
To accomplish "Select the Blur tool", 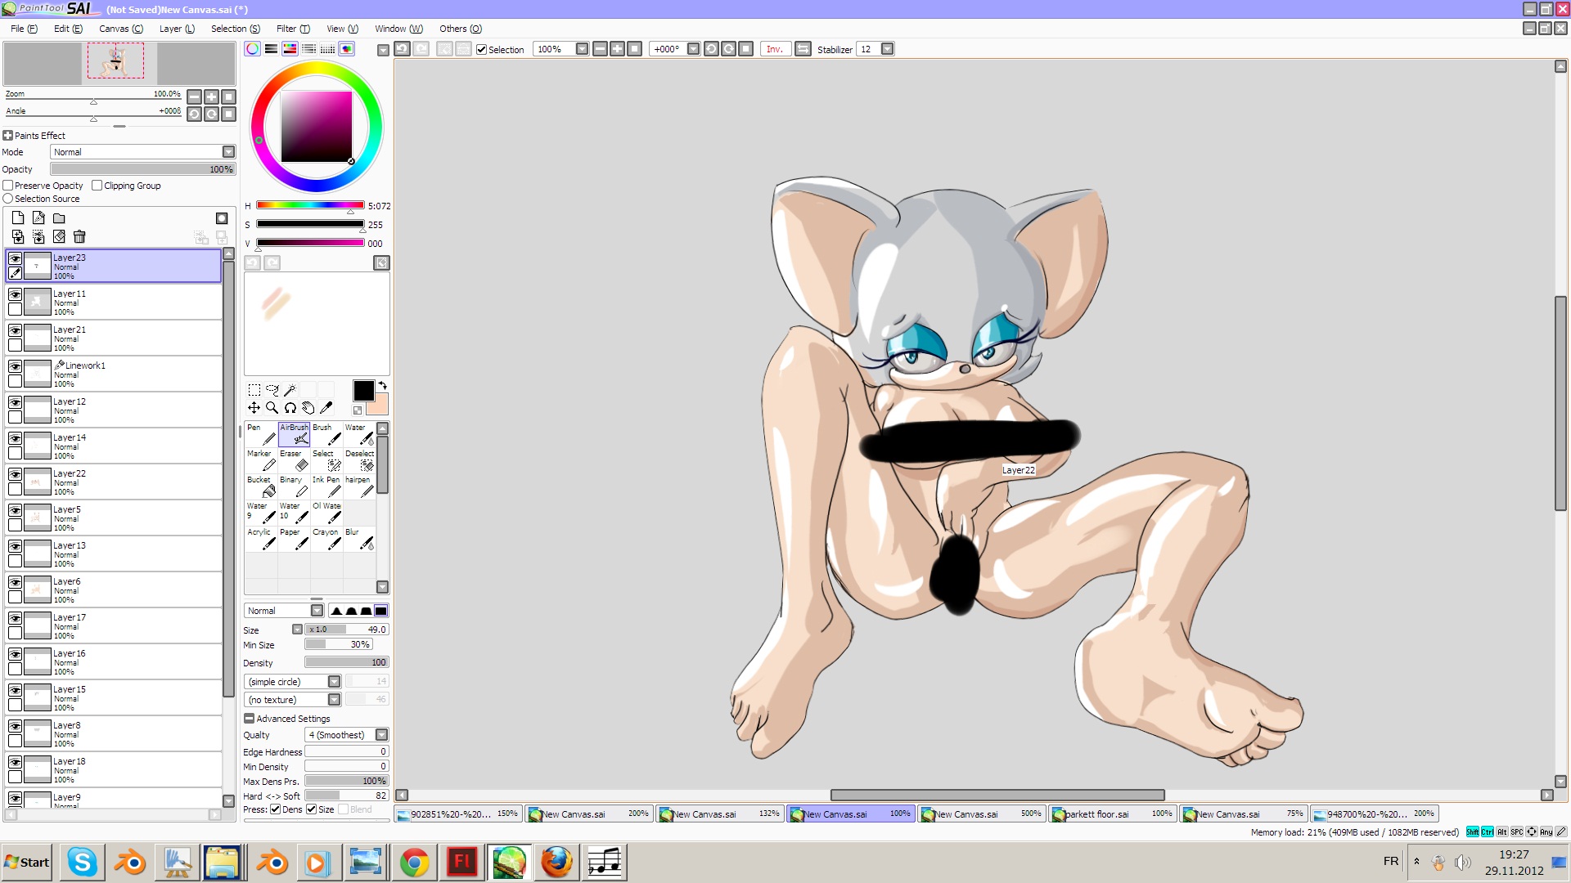I will 360,538.
